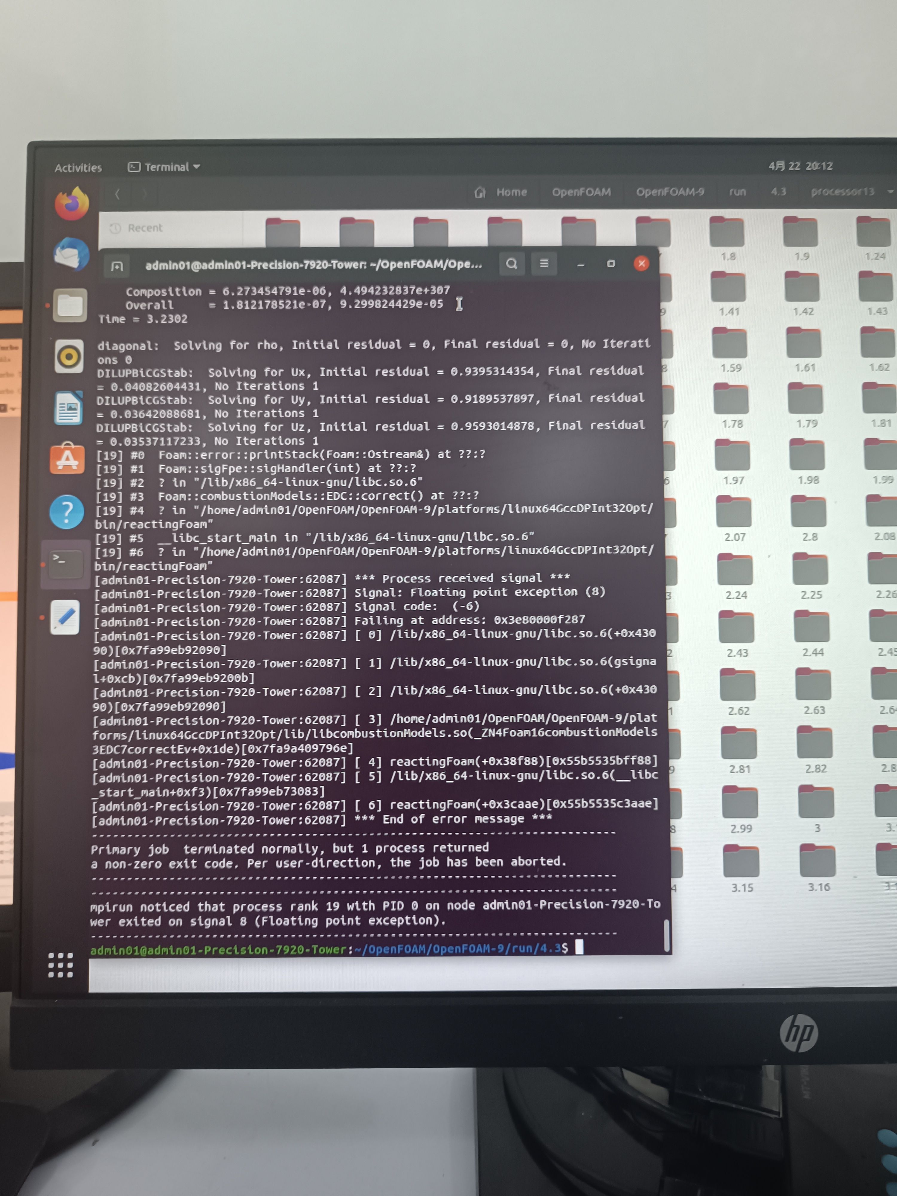This screenshot has height=1196, width=897.
Task: Select the folder named 1.41
Action: tap(728, 294)
